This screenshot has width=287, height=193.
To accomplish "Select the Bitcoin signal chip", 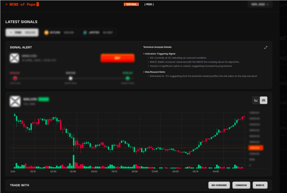I will click(59, 33).
